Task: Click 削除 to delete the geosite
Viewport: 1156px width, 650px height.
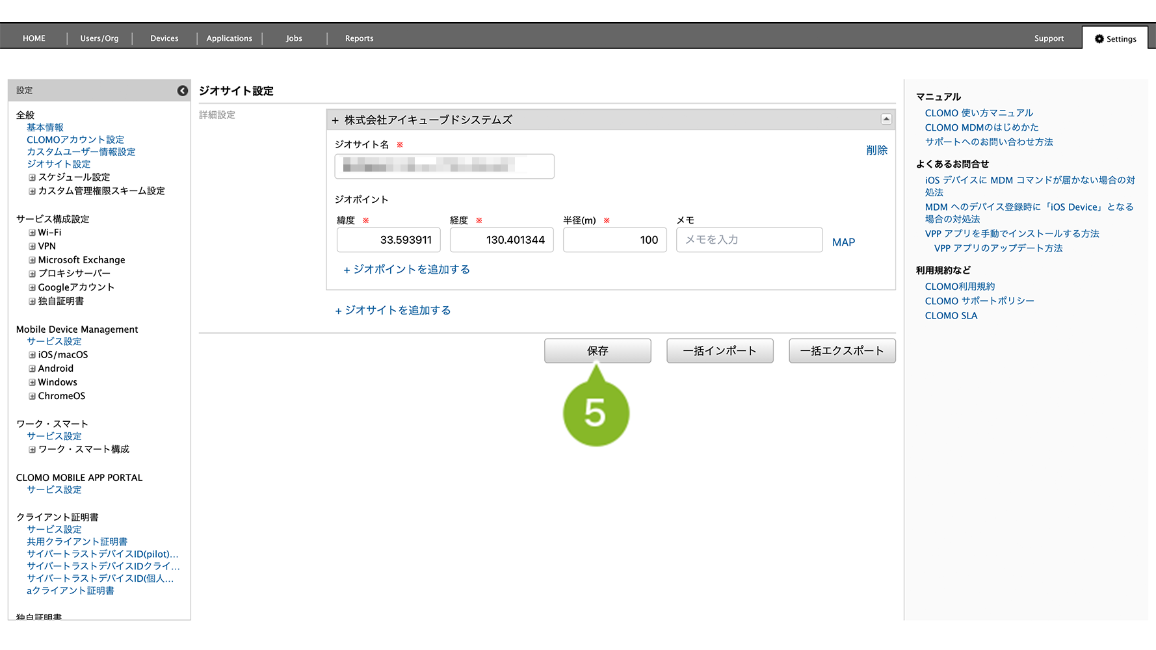Action: (876, 150)
